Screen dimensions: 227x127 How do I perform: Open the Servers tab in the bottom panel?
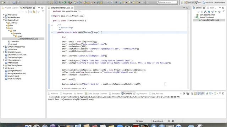(x=79, y=93)
